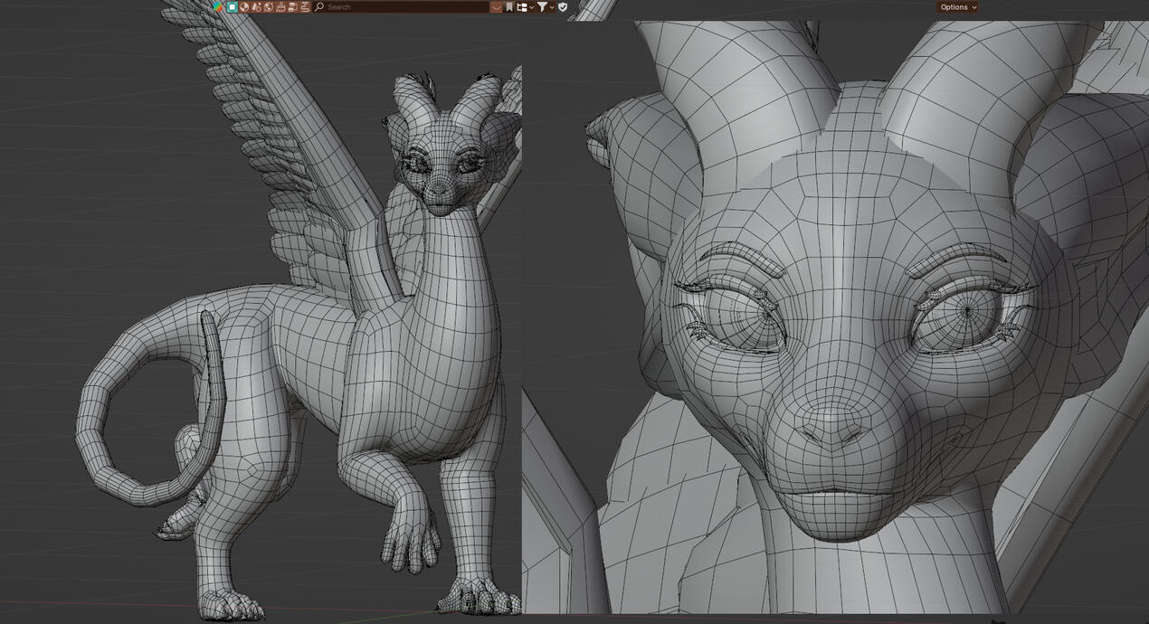Toggle the bookmark marker icon near the header dropdowns
The image size is (1149, 624).
click(510, 6)
